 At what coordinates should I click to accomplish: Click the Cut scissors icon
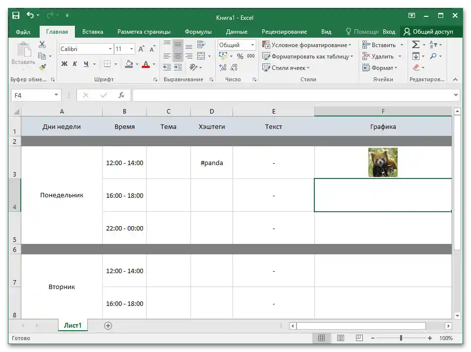tap(42, 45)
